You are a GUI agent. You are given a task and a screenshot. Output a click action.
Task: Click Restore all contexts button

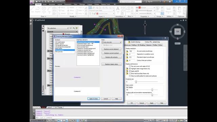[x=112, y=57]
